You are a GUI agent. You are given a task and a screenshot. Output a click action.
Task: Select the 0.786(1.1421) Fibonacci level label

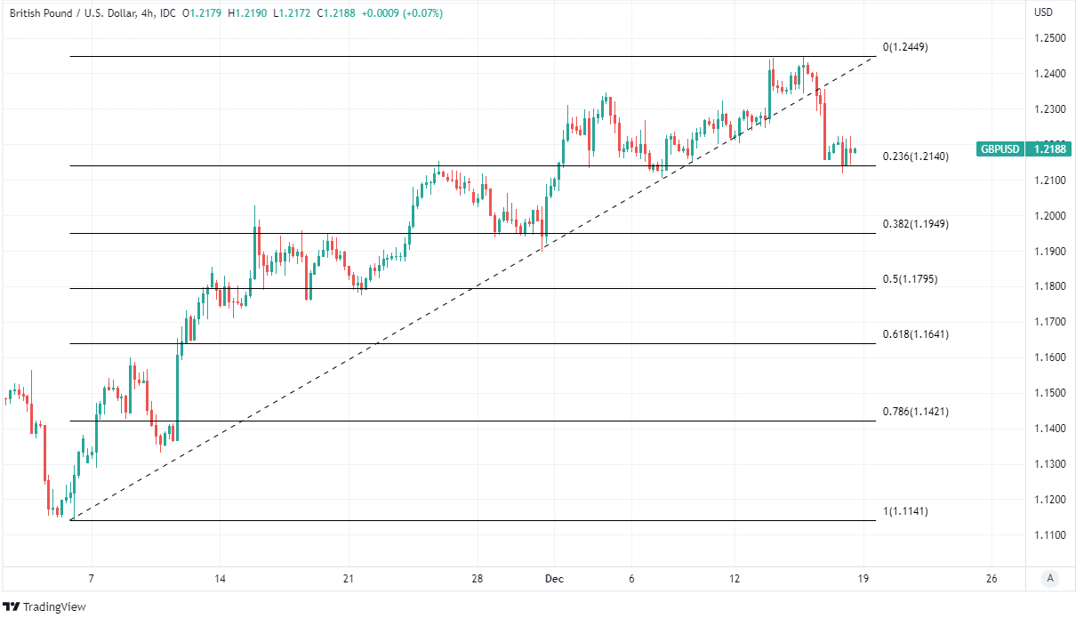point(915,412)
